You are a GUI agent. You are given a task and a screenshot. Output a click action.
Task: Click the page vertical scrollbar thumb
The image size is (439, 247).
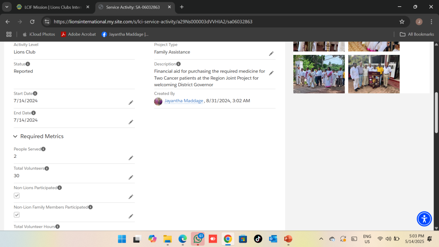436,113
